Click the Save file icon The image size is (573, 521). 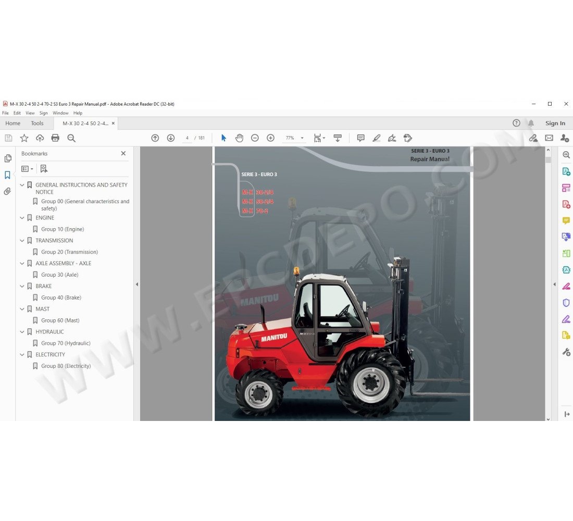(x=8, y=138)
